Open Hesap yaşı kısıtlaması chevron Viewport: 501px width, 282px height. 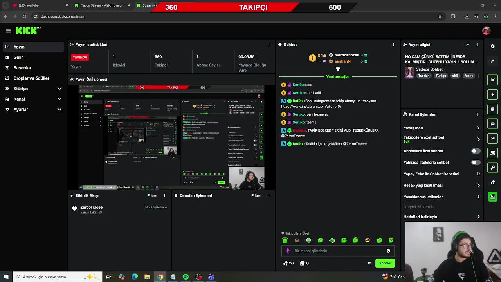[478, 185]
